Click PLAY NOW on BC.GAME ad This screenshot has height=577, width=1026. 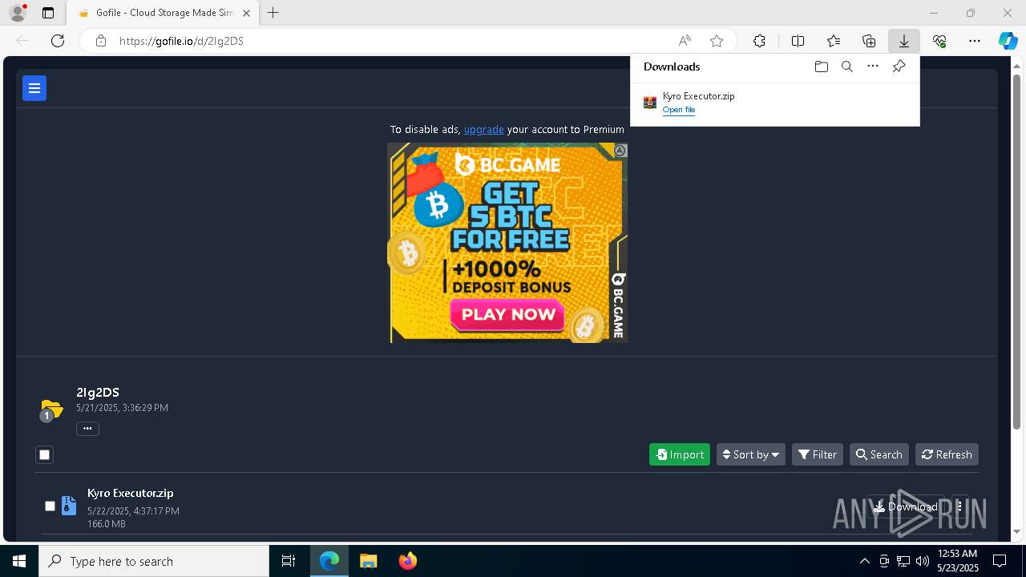508,314
